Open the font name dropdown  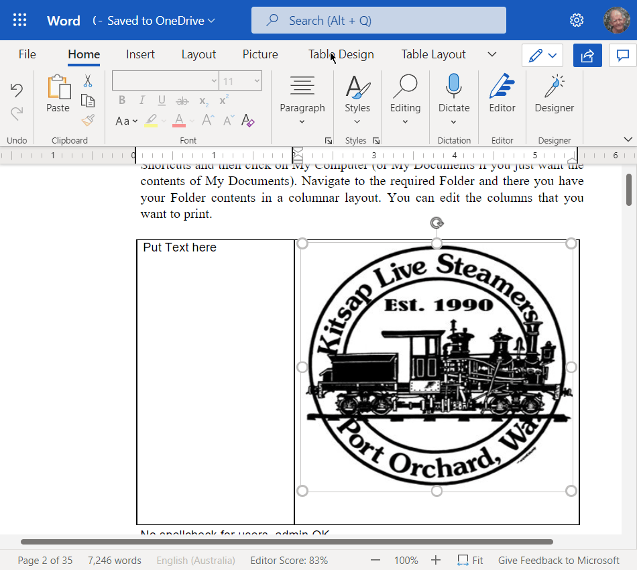click(214, 81)
